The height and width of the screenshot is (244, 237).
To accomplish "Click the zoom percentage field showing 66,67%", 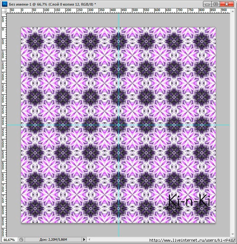I will (x=9, y=240).
